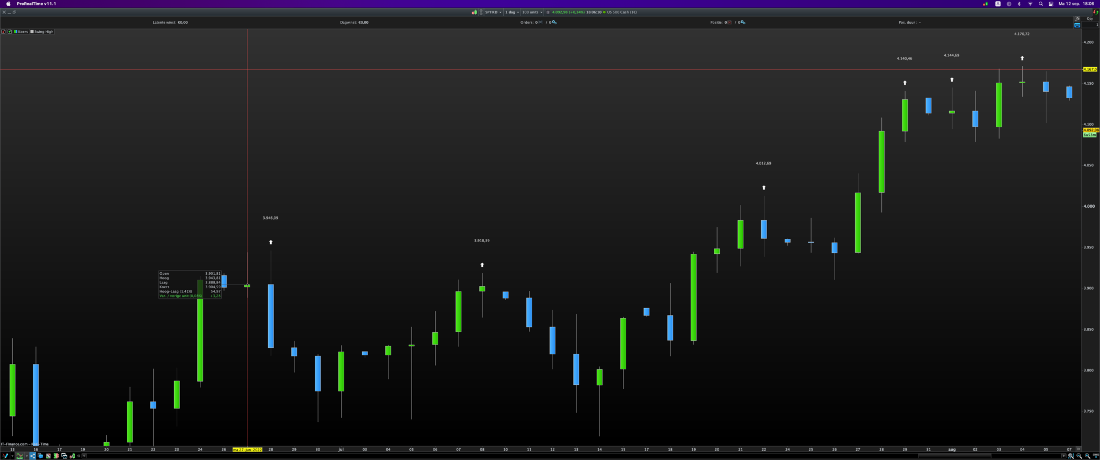Image resolution: width=1100 pixels, height=460 pixels.
Task: Click the Pos. duur label
Action: click(x=908, y=23)
